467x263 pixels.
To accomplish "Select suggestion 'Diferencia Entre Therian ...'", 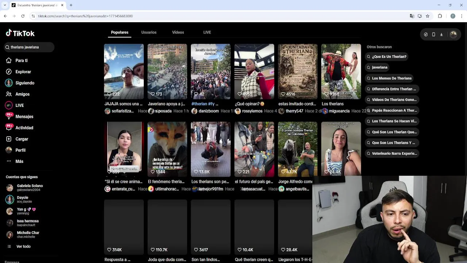I will (391, 89).
